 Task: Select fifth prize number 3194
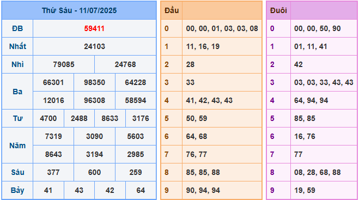[94, 154]
